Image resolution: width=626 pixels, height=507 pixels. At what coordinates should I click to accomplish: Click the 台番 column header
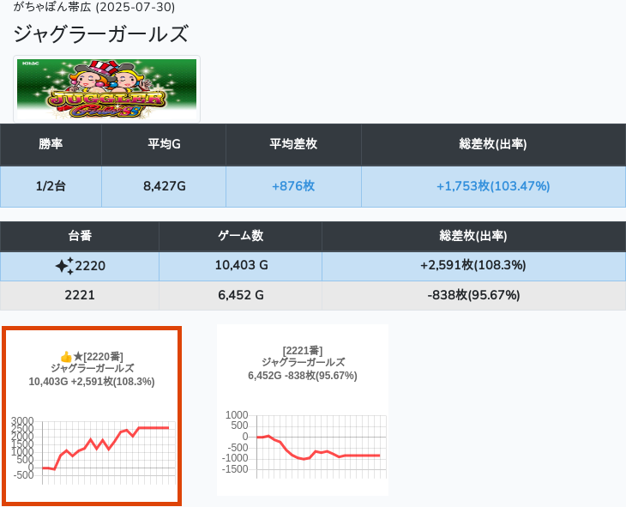pos(80,236)
